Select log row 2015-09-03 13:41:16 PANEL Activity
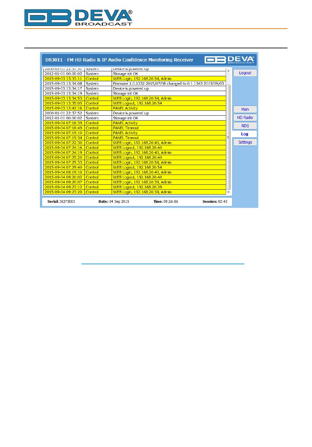Screen dimensions: 312x447 (135, 108)
